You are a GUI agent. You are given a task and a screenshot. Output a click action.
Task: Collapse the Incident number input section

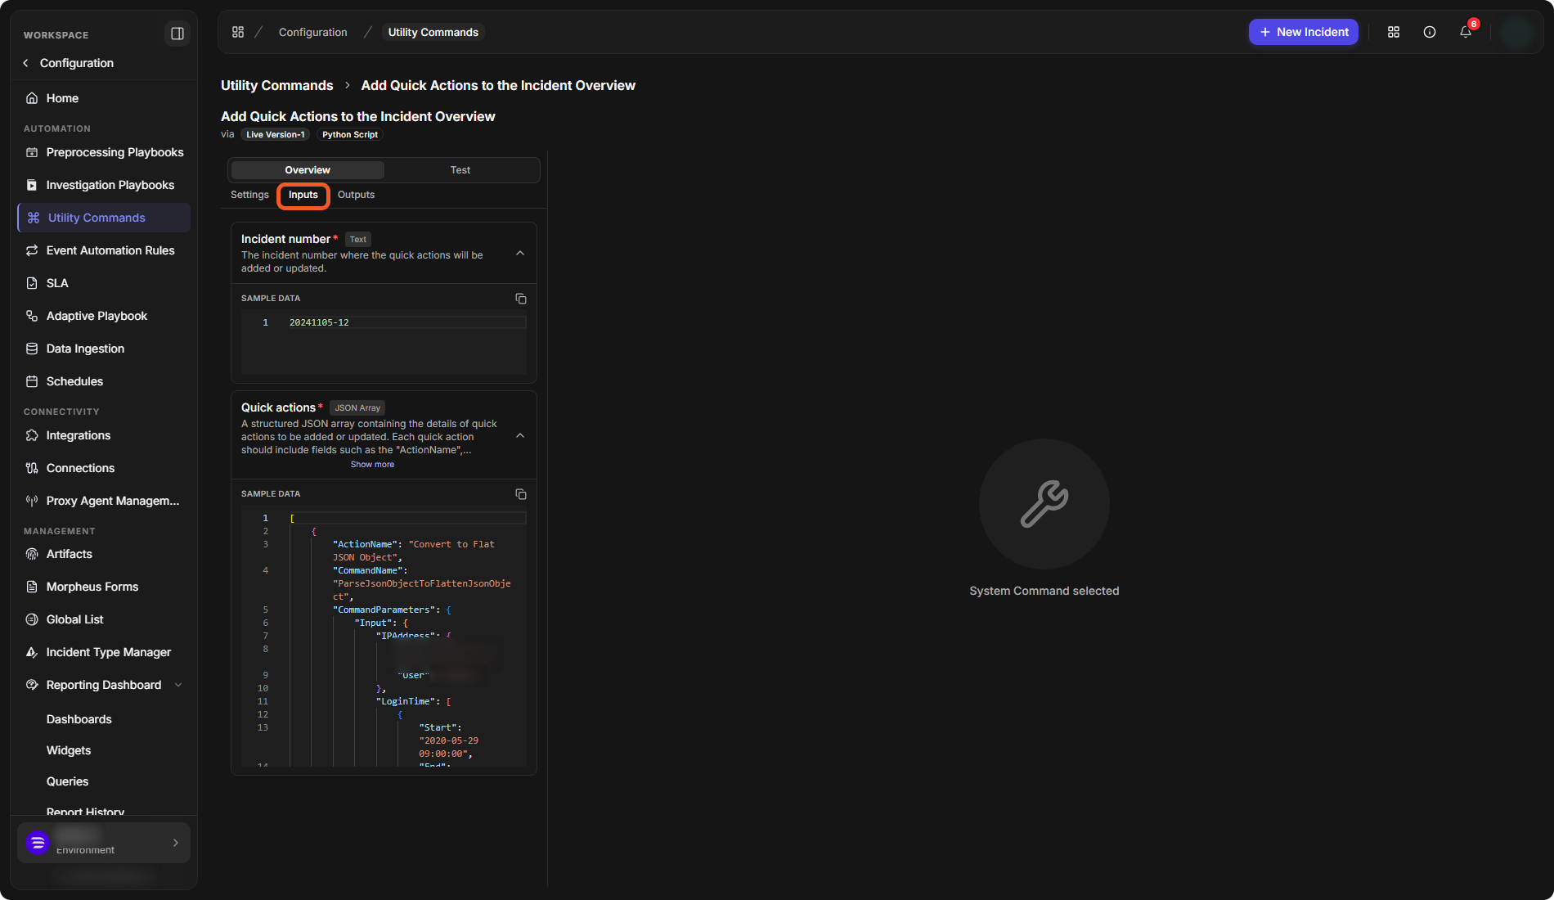pos(520,254)
